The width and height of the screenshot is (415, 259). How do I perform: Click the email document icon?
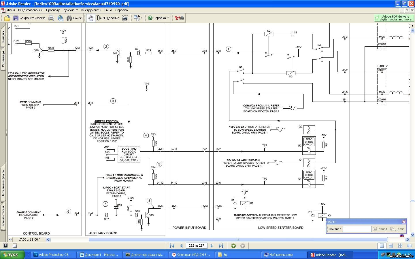click(61, 18)
